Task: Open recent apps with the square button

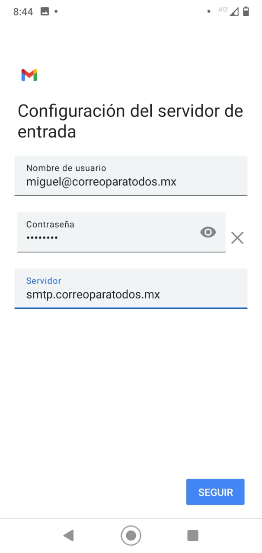Action: (x=192, y=536)
